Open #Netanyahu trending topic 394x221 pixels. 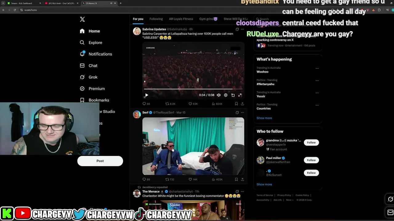265,84
